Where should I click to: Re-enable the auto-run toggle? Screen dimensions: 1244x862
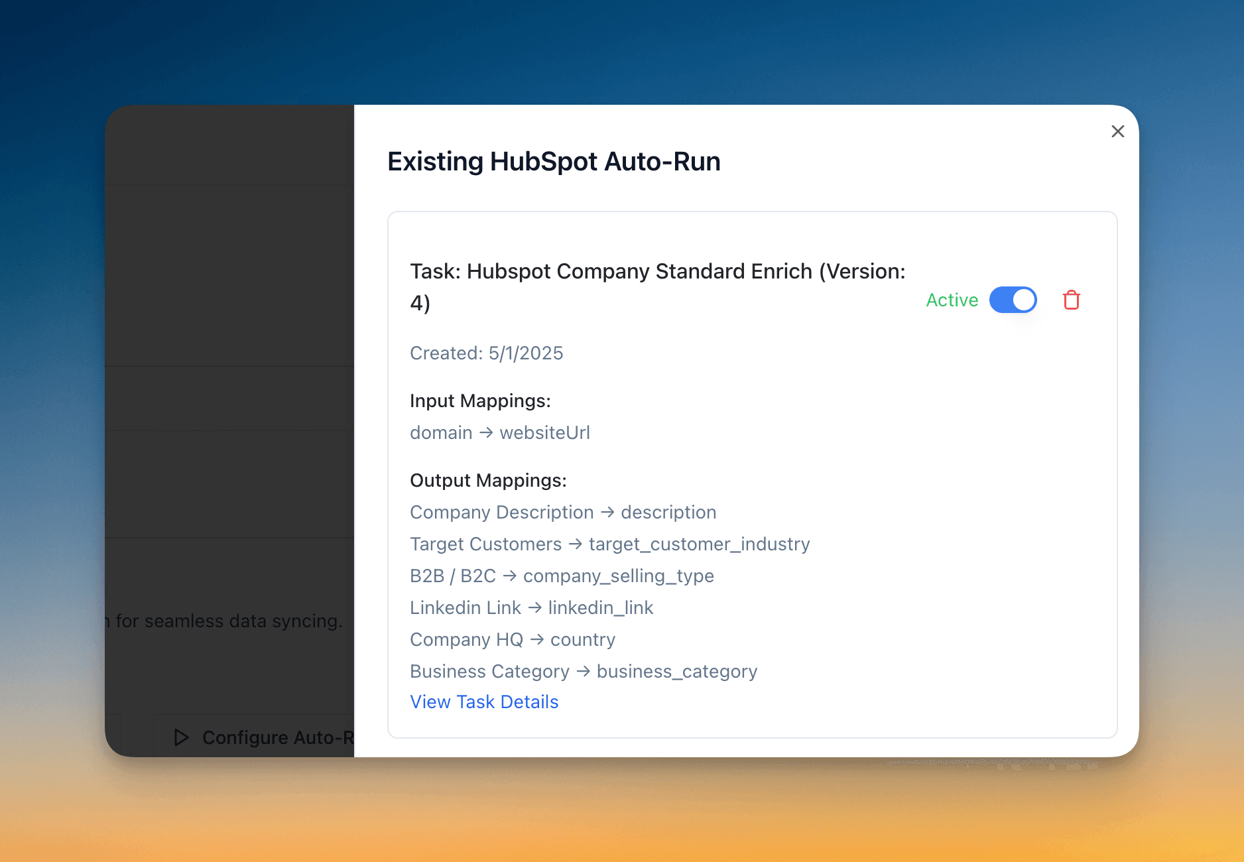tap(1013, 300)
